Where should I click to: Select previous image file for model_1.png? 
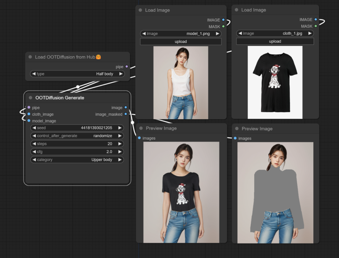coord(144,34)
